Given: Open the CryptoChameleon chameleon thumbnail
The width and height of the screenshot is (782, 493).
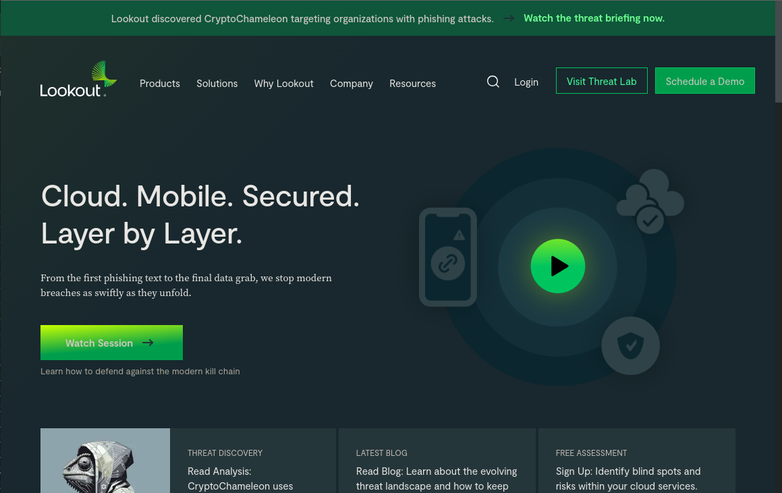Looking at the screenshot, I should pyautogui.click(x=105, y=461).
